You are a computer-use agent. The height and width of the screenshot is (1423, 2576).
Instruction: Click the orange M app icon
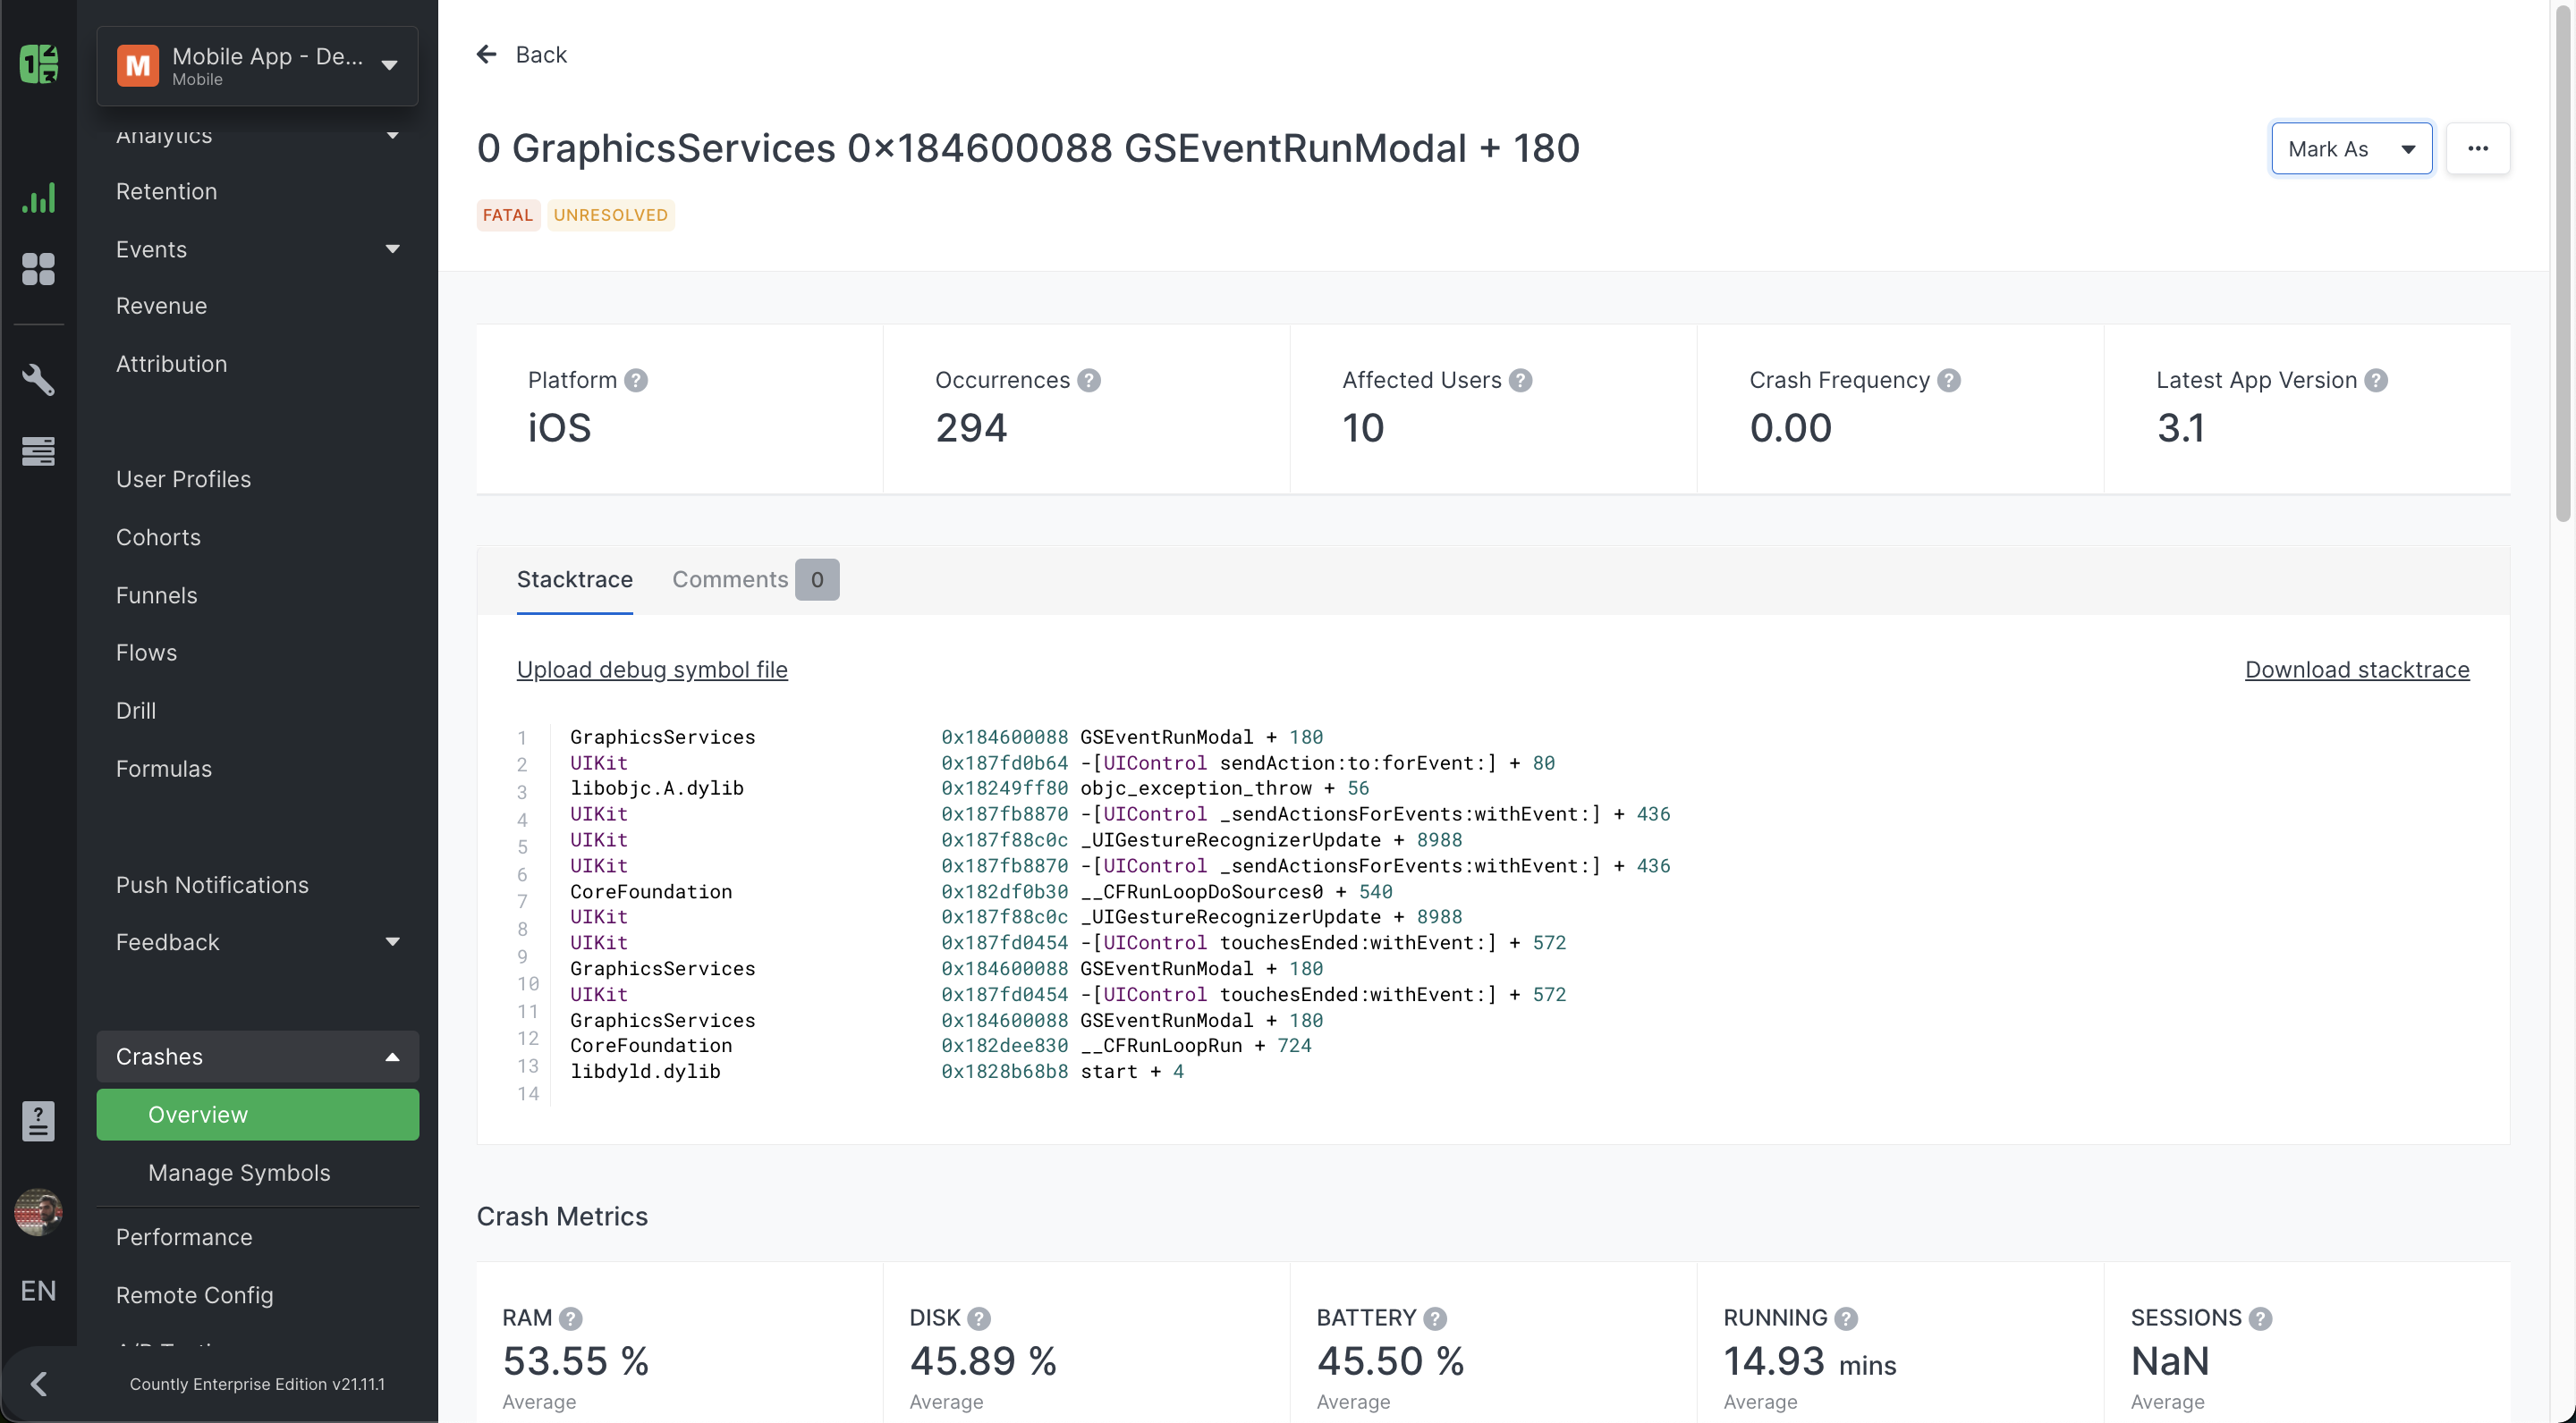[138, 66]
